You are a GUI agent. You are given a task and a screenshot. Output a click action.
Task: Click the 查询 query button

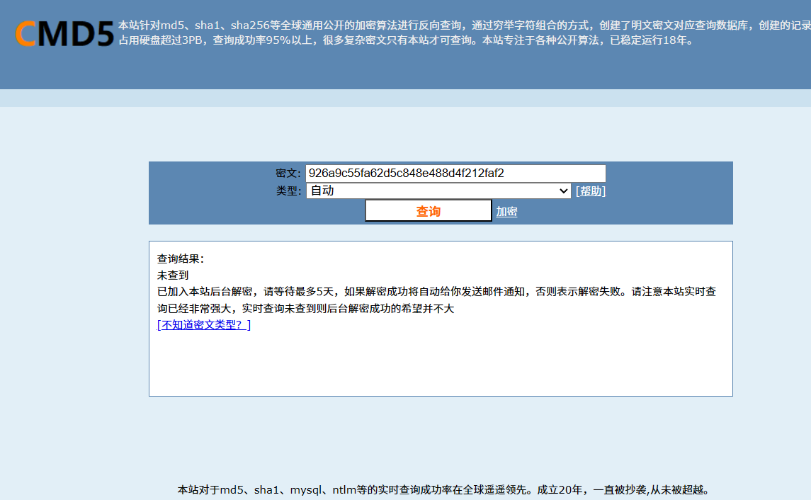[x=429, y=211]
